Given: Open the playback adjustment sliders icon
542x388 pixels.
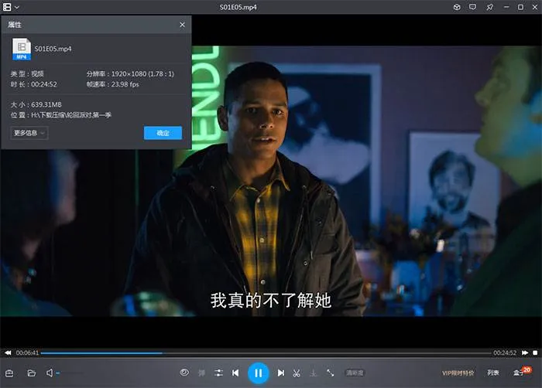Looking at the screenshot, I should [x=218, y=373].
